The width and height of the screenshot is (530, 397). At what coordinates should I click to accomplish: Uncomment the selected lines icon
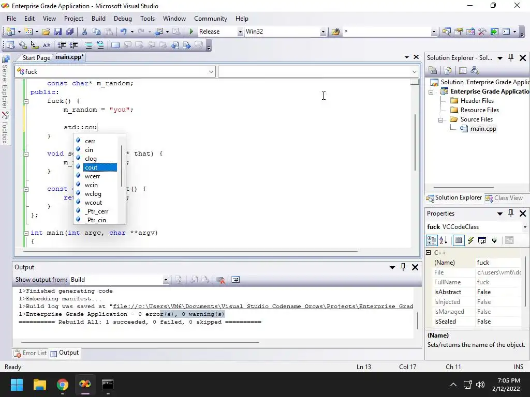[100, 44]
